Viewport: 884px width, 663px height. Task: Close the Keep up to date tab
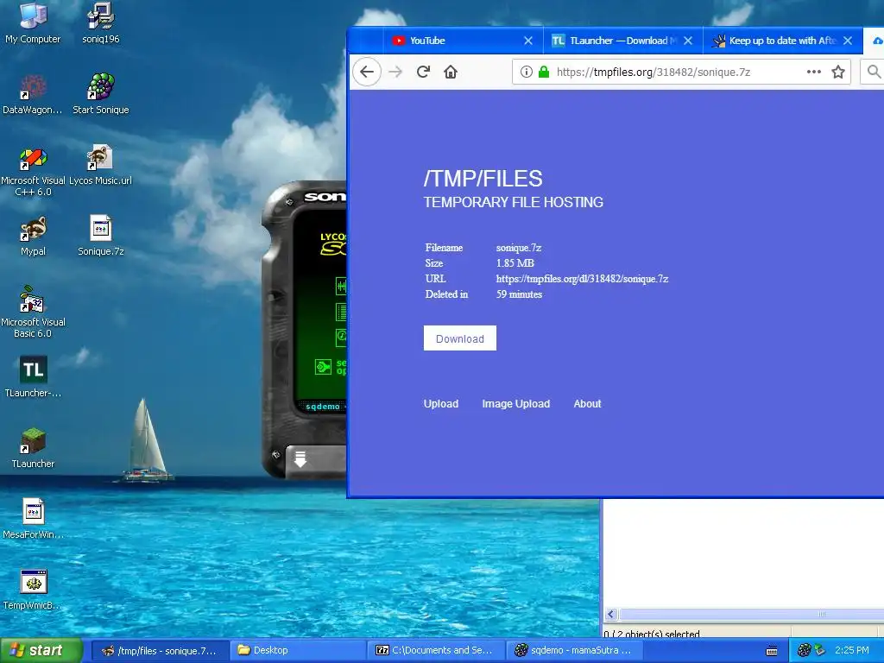coord(848,41)
